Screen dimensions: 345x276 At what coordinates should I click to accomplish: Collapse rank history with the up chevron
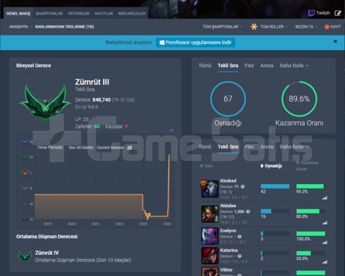point(172,130)
